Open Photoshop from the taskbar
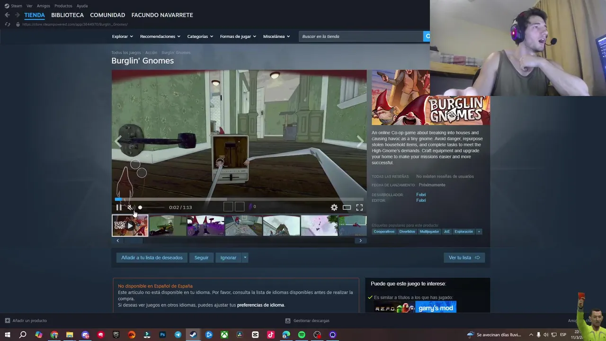The image size is (606, 341). [162, 335]
